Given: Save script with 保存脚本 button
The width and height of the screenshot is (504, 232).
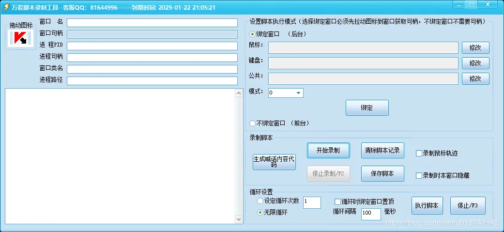Looking at the screenshot, I should coord(382,173).
